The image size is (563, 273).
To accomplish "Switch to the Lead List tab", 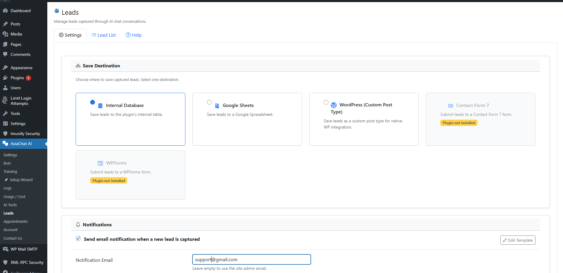I will (103, 35).
